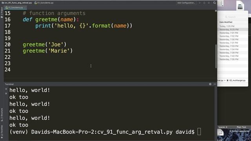The height and width of the screenshot is (141, 251).
Task: Click the 01_funcdemo.py breadcrumb in navigation bar
Action: coord(44,3)
